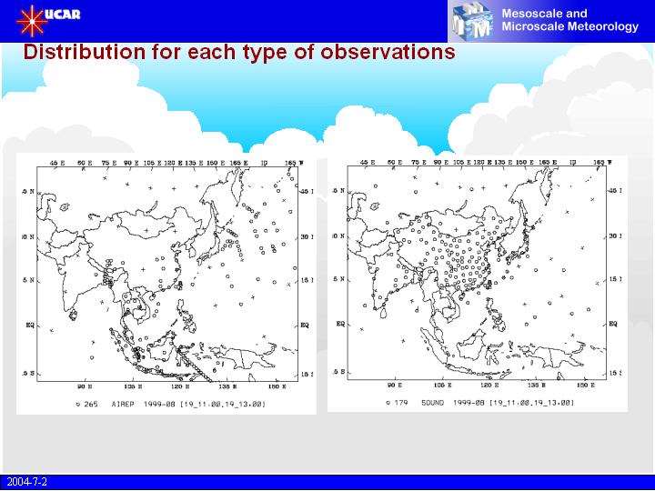Click 'EQ' label left of the AIREP map
The width and height of the screenshot is (655, 491).
pos(30,325)
